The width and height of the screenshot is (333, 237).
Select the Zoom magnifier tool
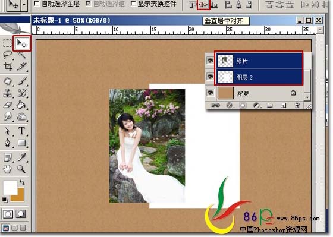pos(21,169)
